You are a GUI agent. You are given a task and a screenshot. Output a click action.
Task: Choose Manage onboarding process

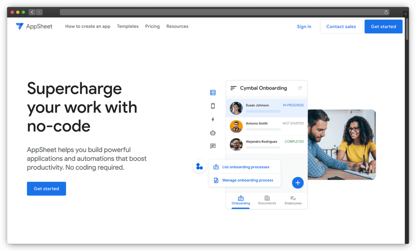click(x=245, y=180)
